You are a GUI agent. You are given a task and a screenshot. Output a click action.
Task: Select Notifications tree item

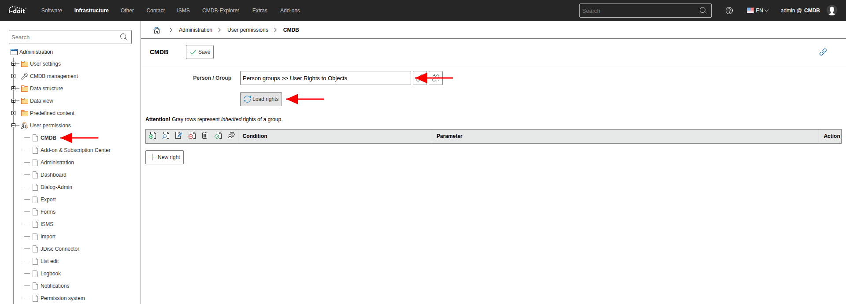[55, 286]
